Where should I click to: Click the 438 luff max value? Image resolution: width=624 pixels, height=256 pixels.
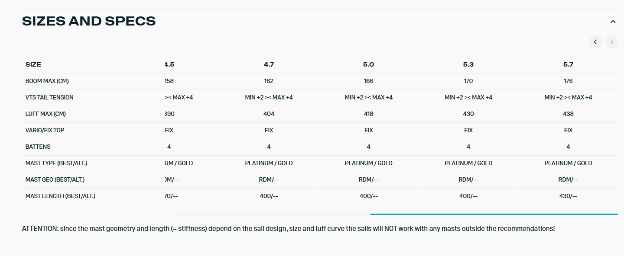point(568,114)
